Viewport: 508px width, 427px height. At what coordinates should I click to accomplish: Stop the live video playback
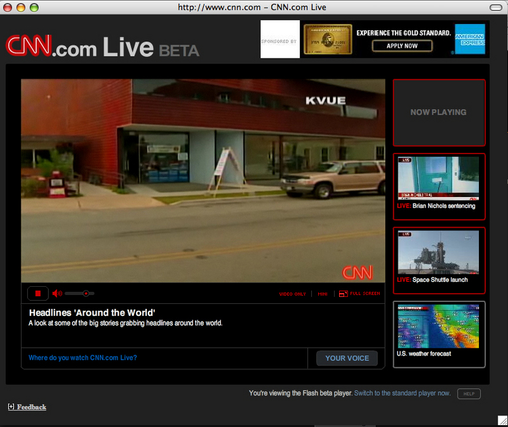tap(38, 294)
